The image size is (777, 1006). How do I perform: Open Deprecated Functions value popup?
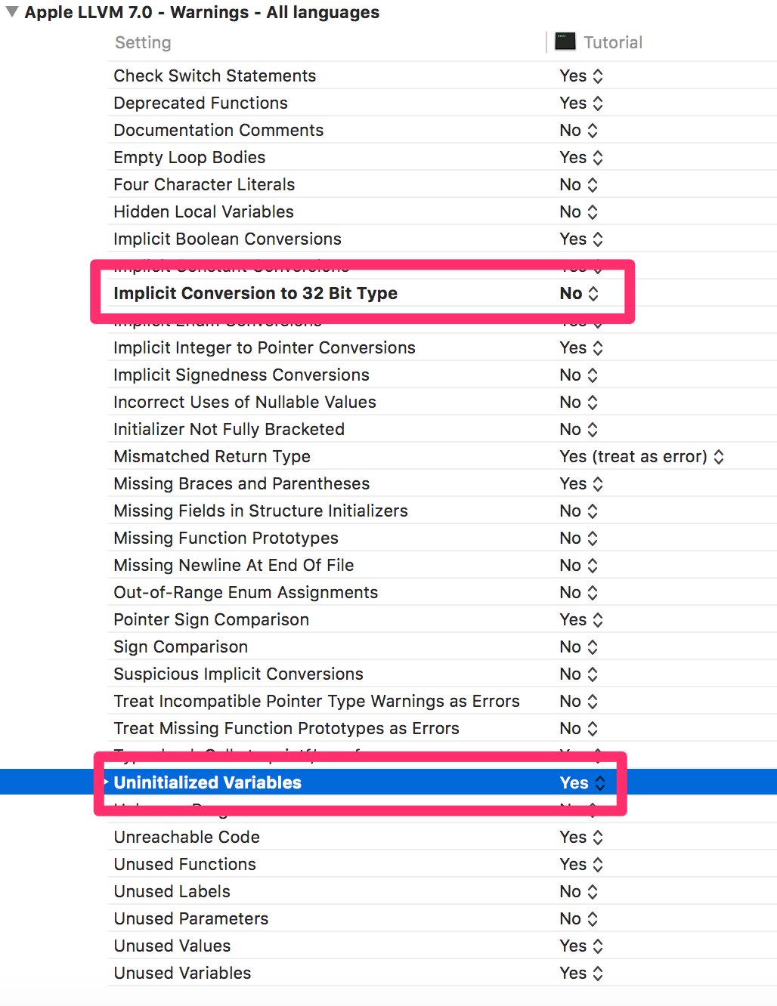coord(581,103)
